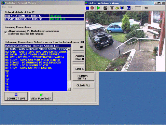
Task: Click the CONNECT LIVE network icon
Action: [x=16, y=95]
